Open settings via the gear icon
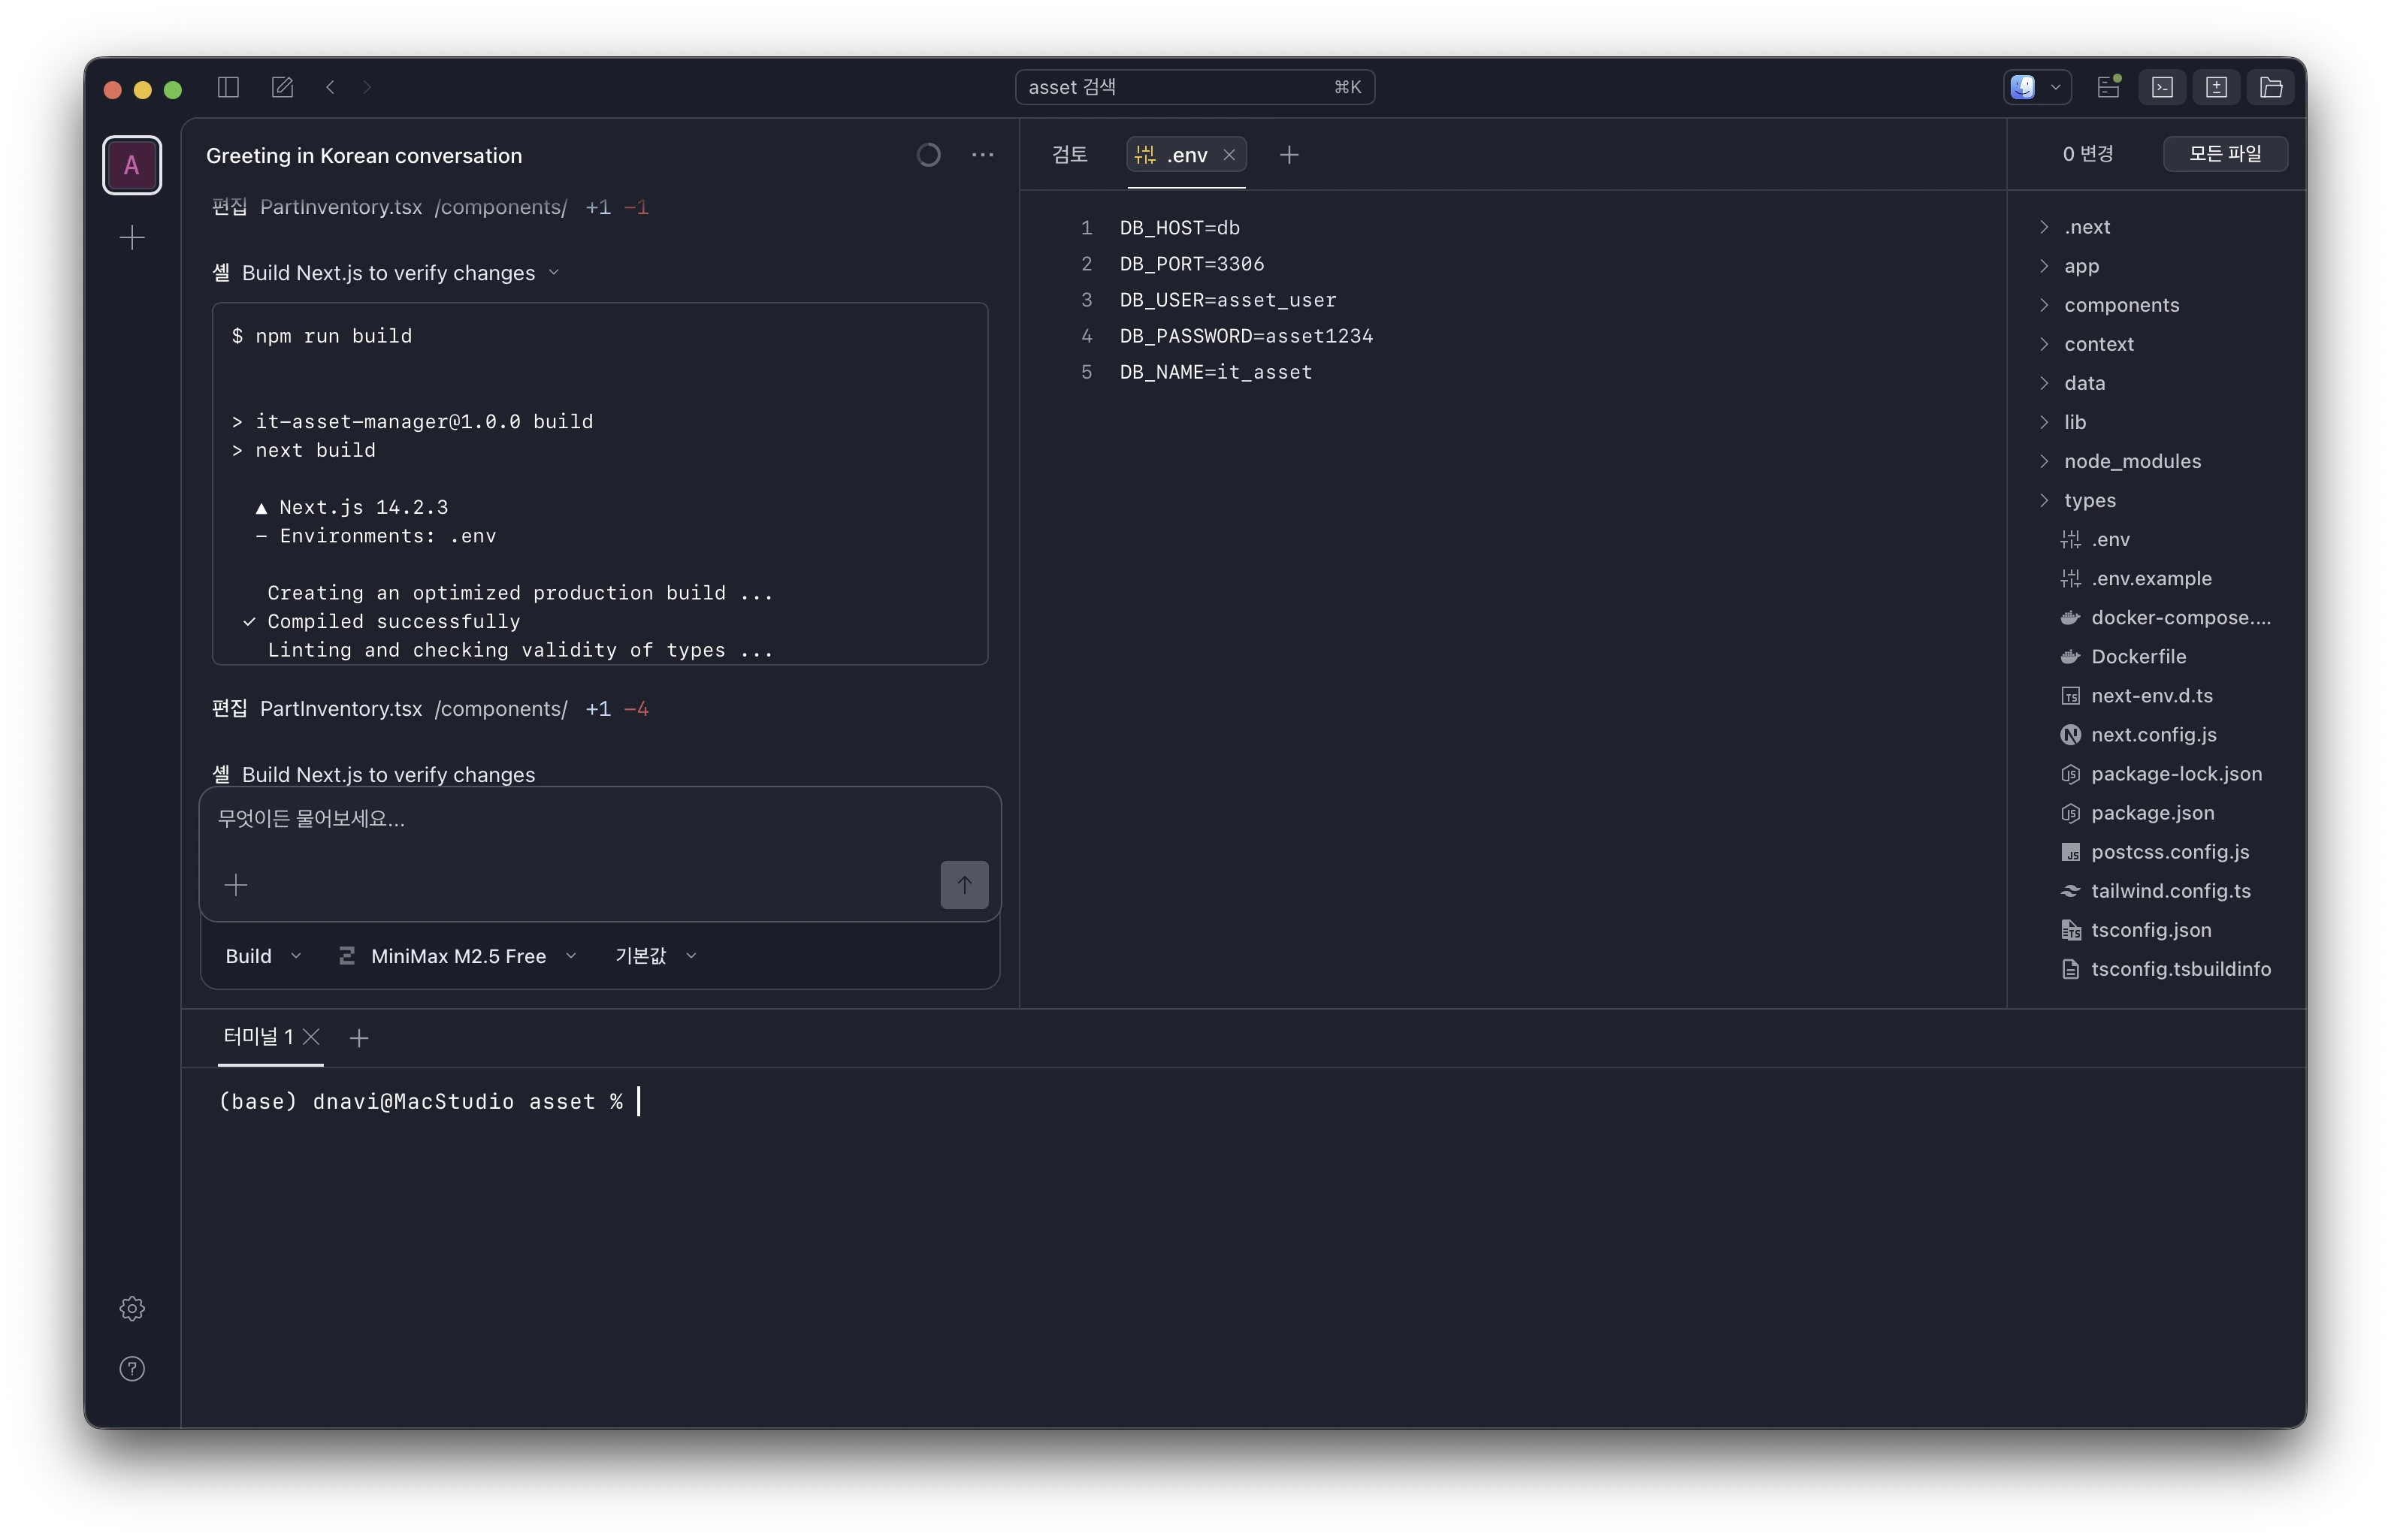Screen dimensions: 2391x1540 (131, 1307)
